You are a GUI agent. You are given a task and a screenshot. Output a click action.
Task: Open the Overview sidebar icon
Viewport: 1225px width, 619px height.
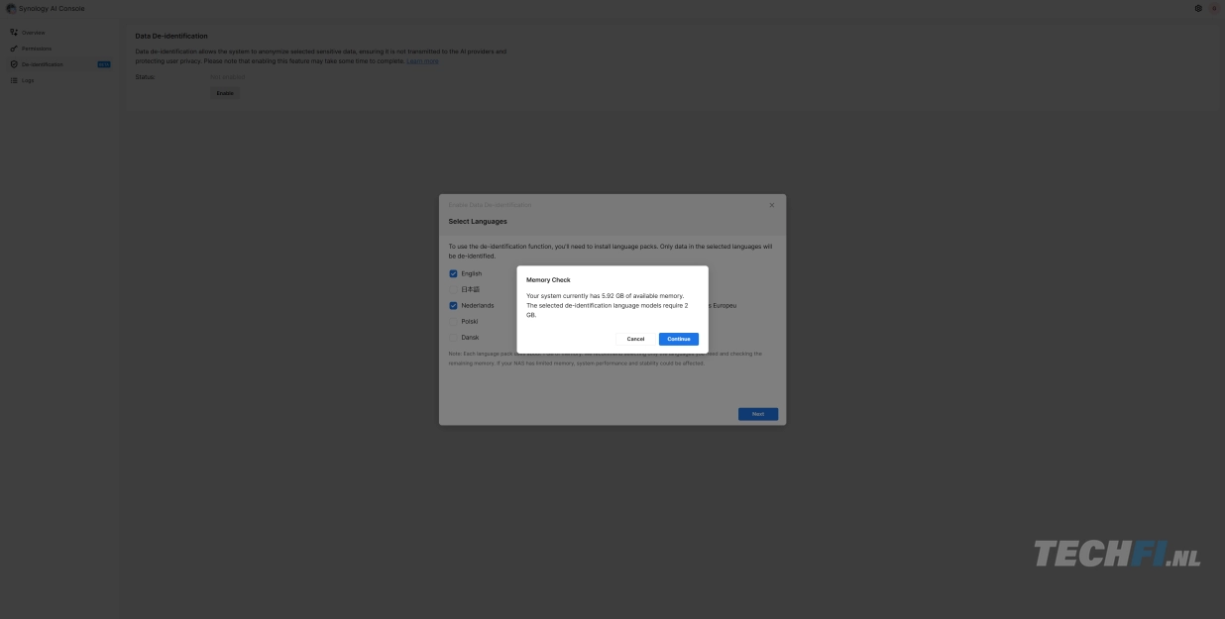pos(14,33)
